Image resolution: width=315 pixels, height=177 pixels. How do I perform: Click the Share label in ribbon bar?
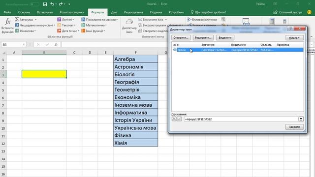pos(290,12)
